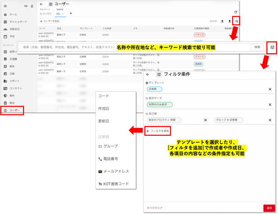Click the 勤怠 icon in sidebar
The image size is (278, 214).
click(5, 103)
